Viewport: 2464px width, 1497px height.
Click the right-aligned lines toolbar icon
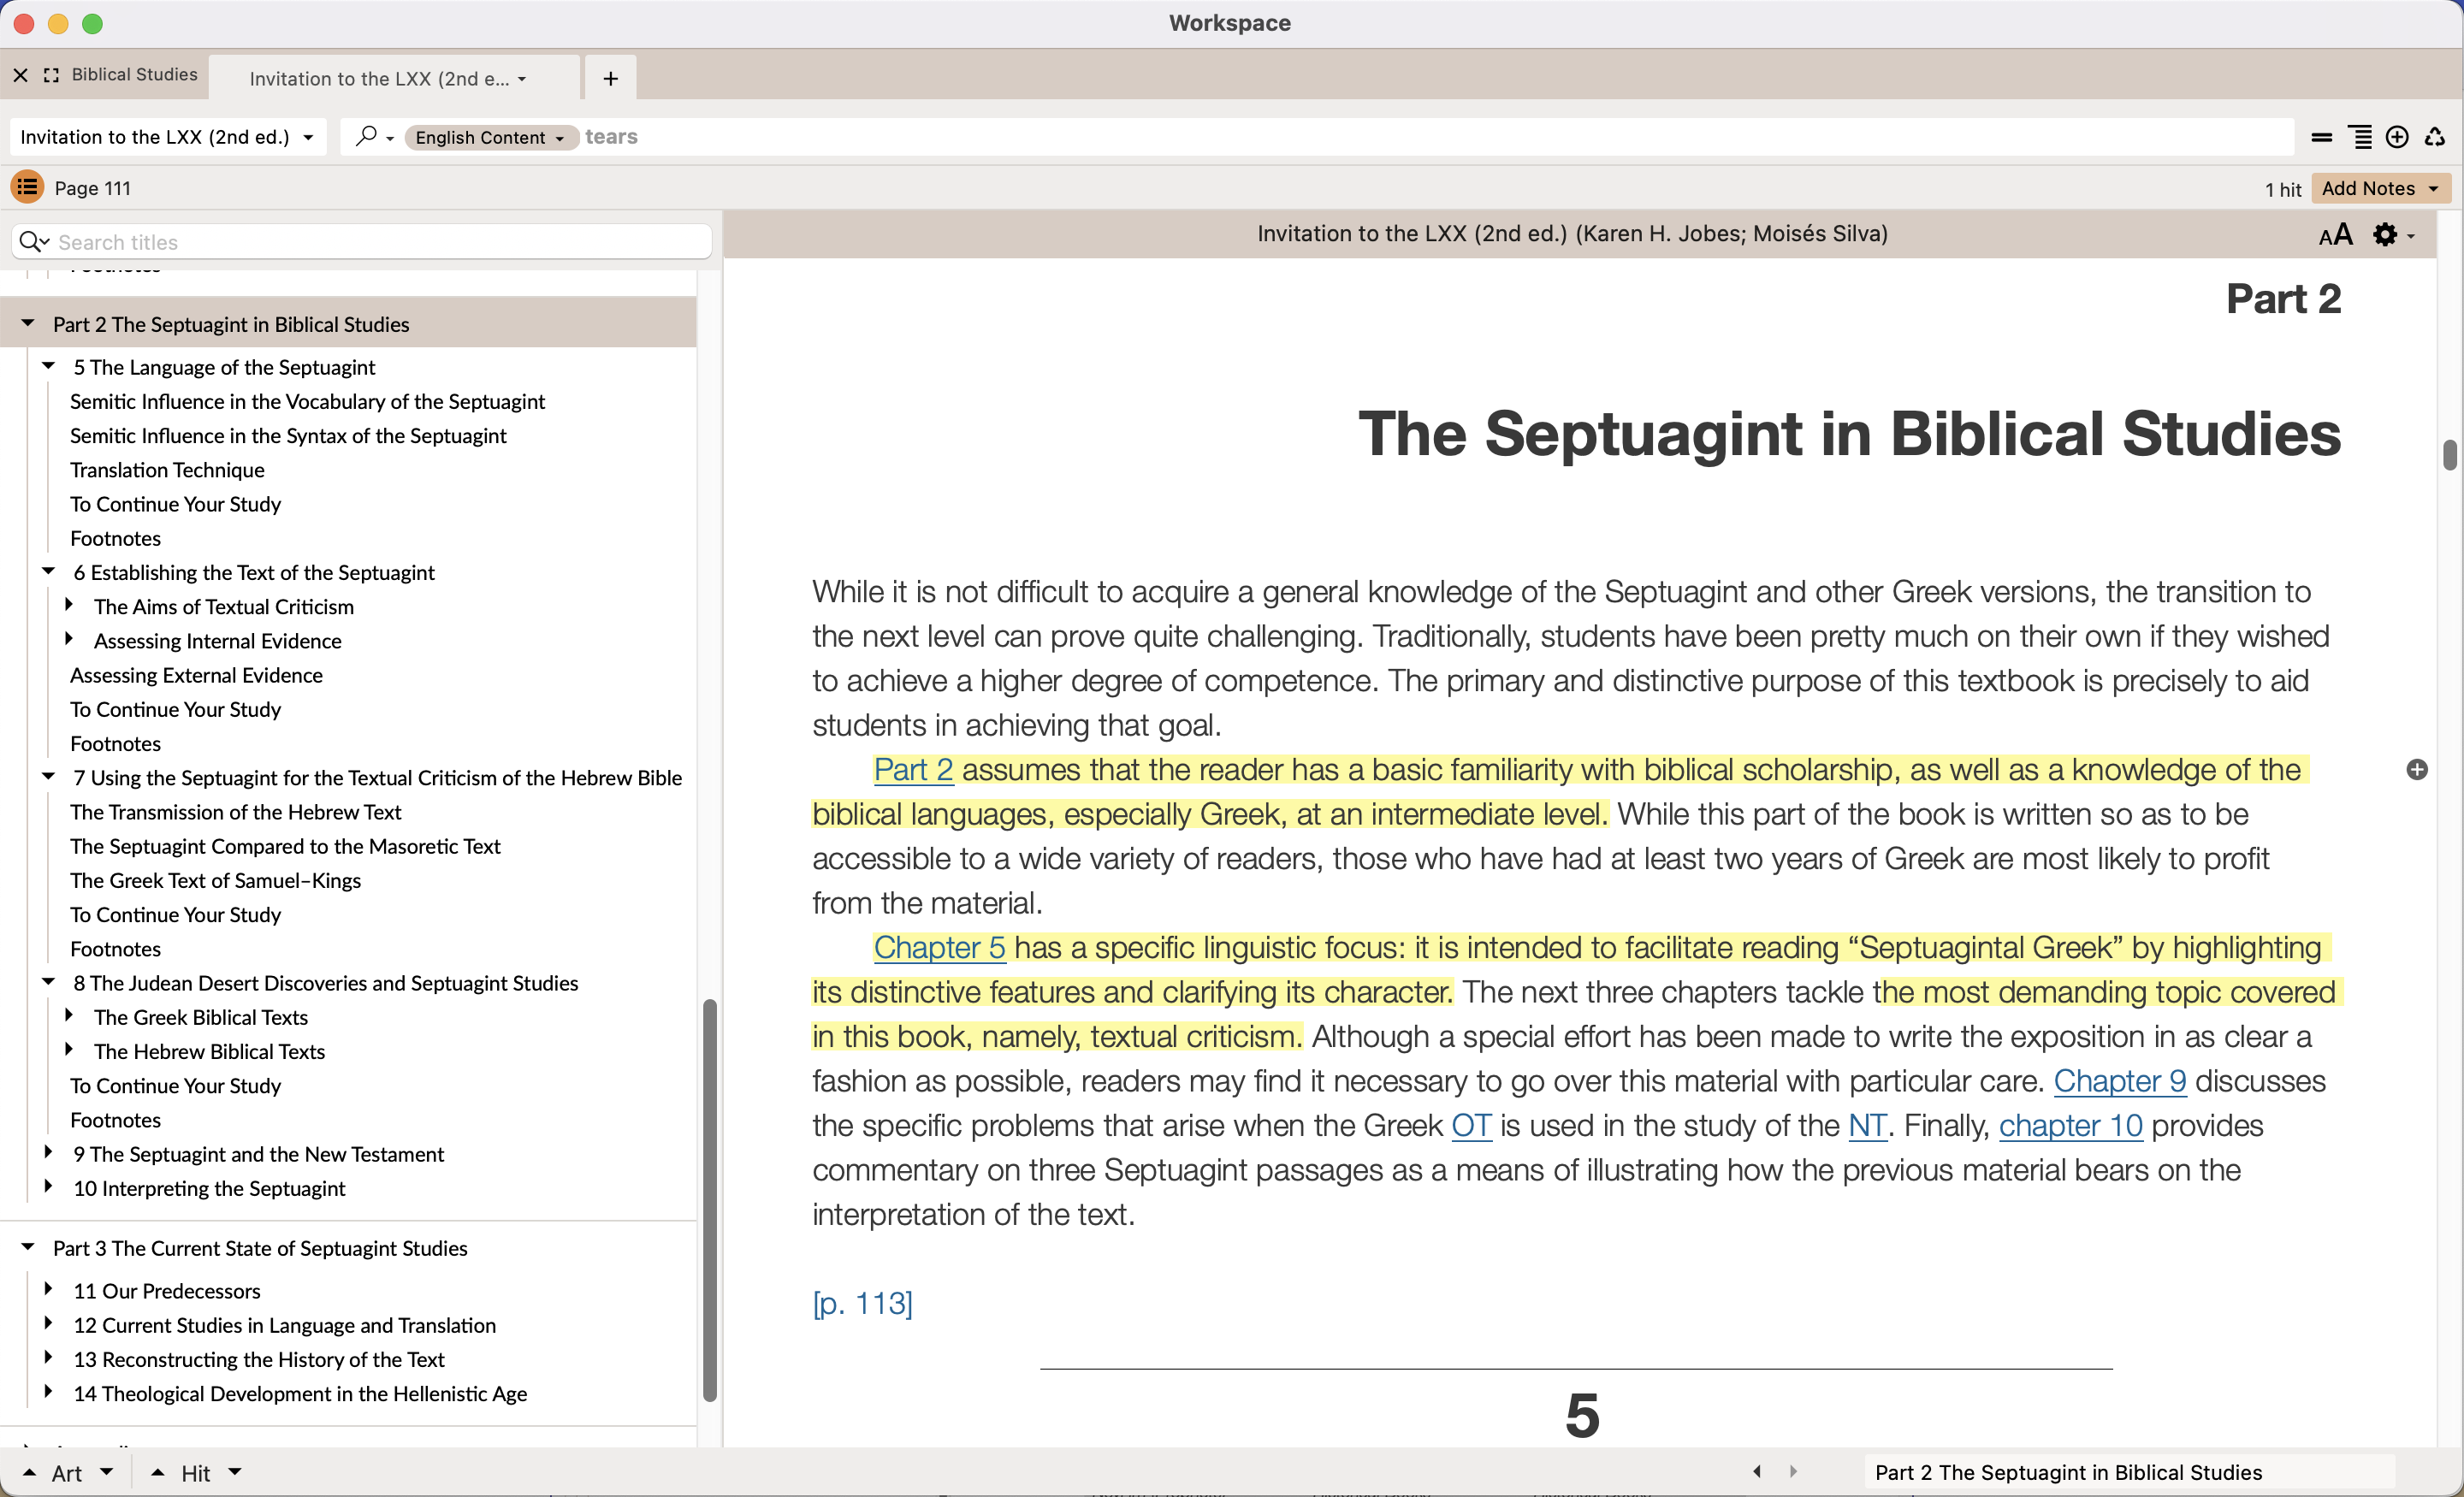[x=2360, y=137]
